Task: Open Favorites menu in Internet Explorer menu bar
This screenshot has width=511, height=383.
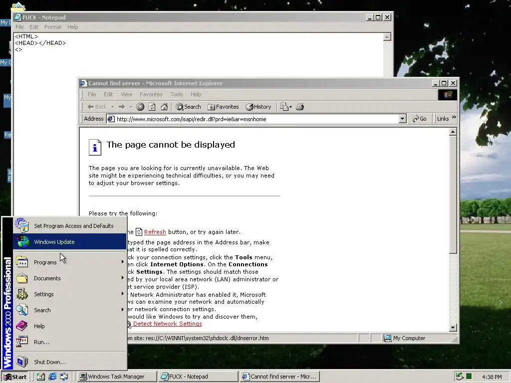Action: (151, 94)
